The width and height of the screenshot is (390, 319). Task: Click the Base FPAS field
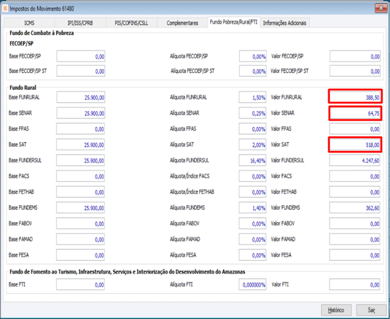point(80,129)
